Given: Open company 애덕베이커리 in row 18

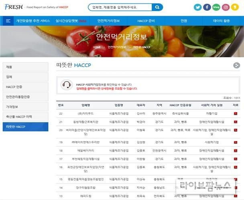Looking at the screenshot, I should click(85, 151).
